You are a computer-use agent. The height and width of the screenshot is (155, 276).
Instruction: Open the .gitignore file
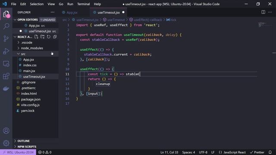tap(28, 82)
